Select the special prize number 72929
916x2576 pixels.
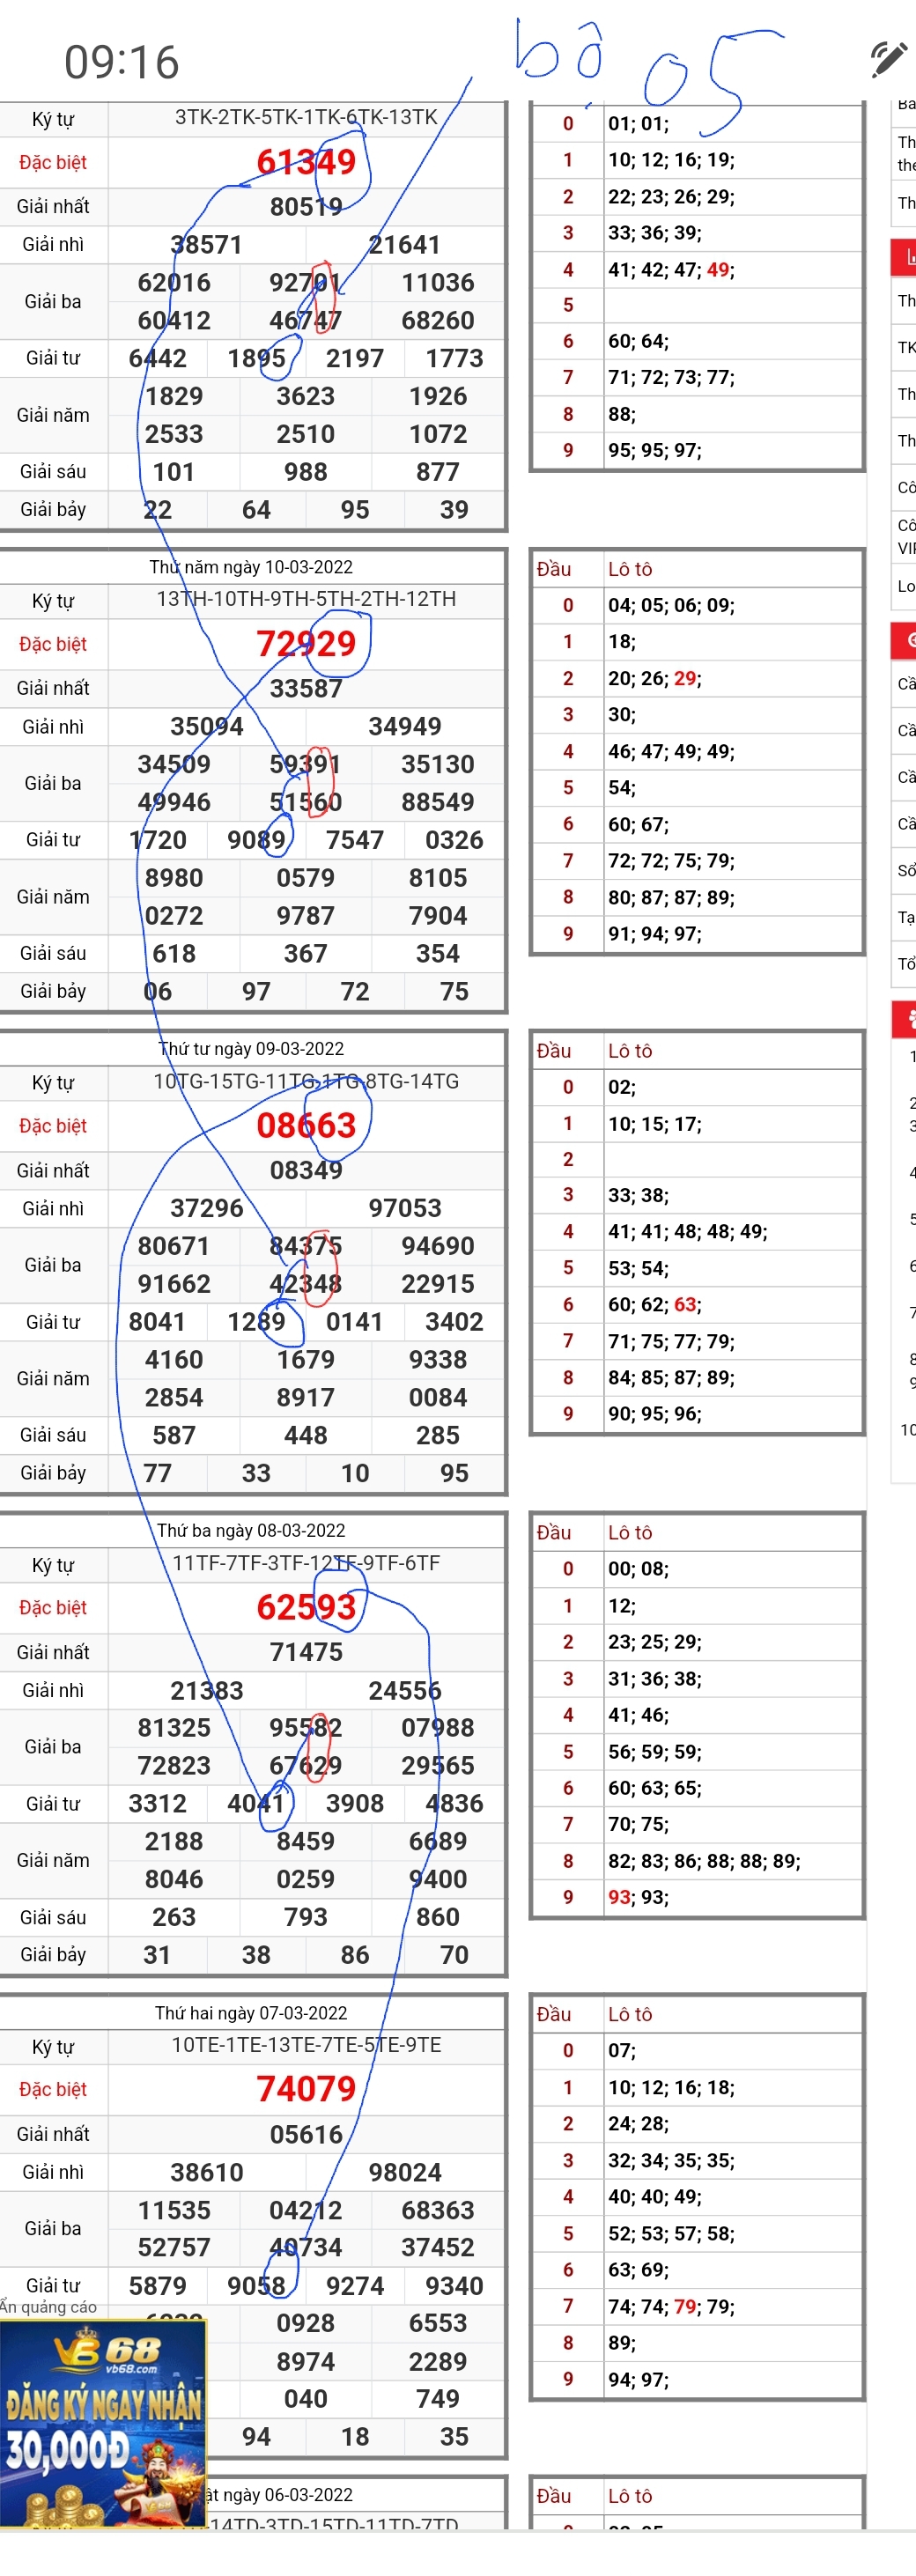tap(306, 643)
